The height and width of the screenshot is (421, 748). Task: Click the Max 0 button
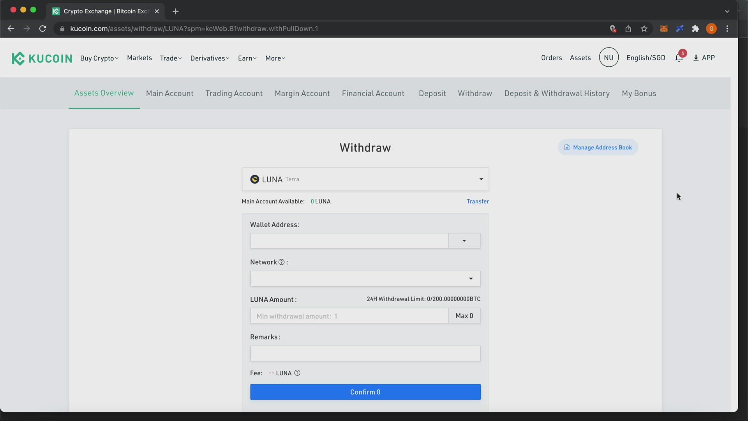point(464,316)
